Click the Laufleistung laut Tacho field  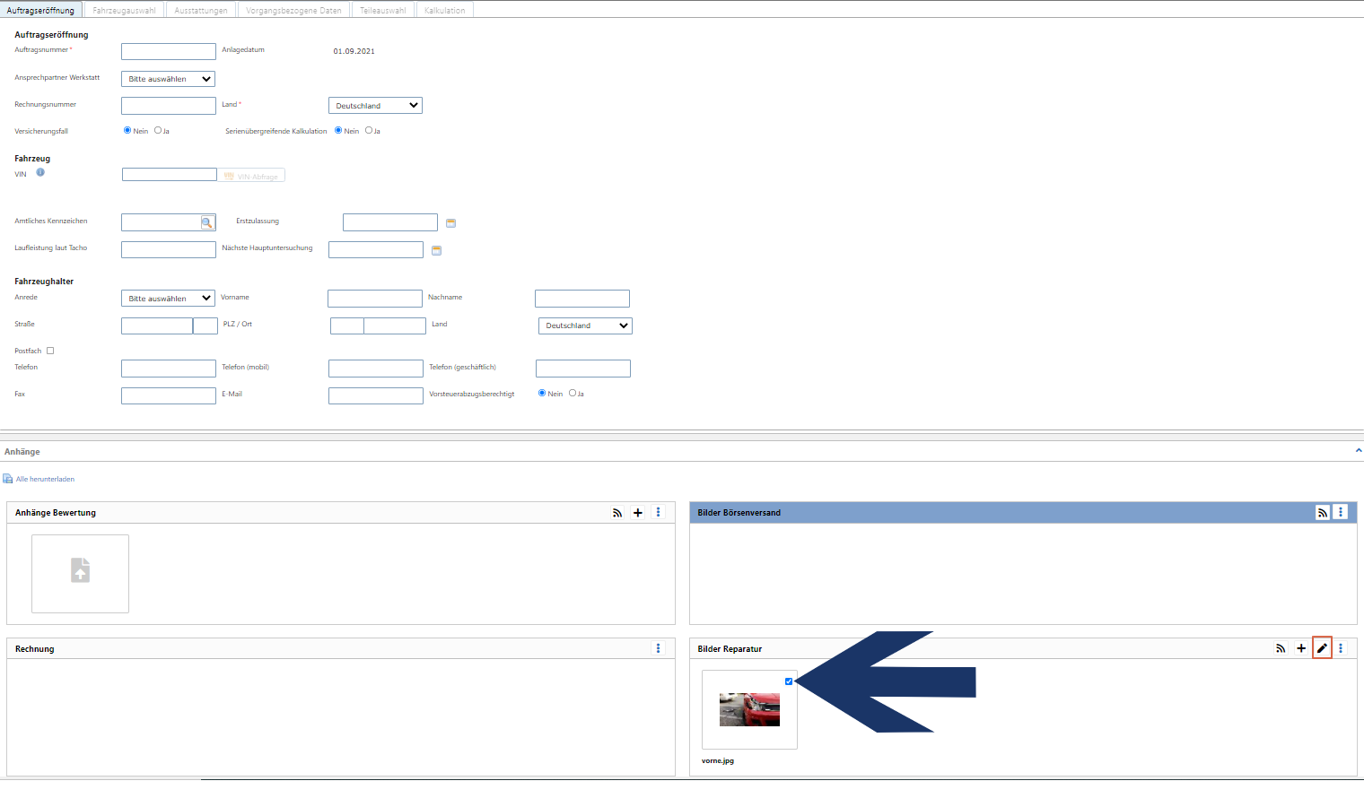[169, 249]
